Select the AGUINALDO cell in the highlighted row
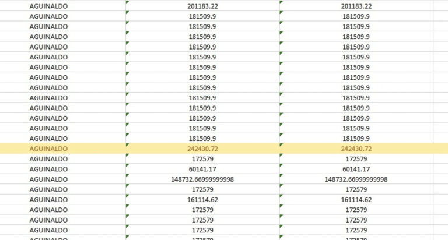The width and height of the screenshot is (448, 240). tap(48, 149)
